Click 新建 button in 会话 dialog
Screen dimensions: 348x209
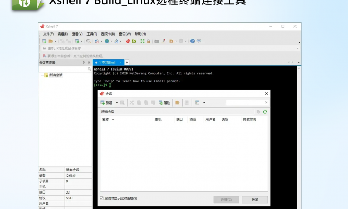pos(107,103)
